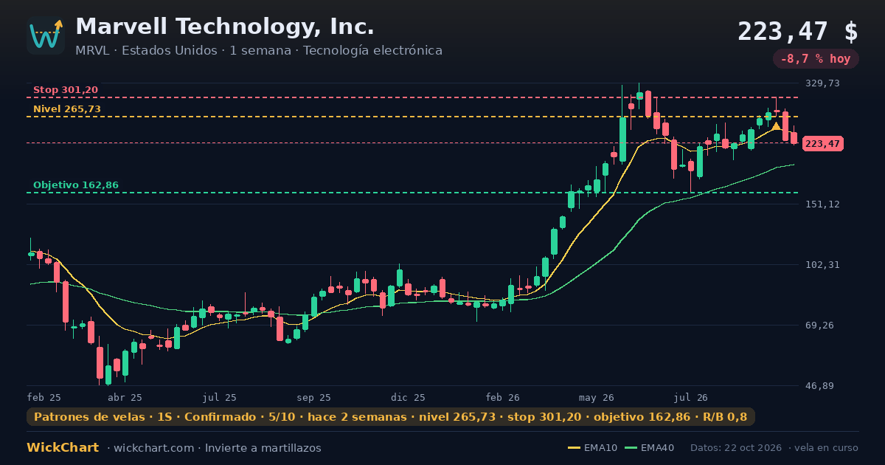Click the dic 25 date axis label

pyautogui.click(x=409, y=397)
